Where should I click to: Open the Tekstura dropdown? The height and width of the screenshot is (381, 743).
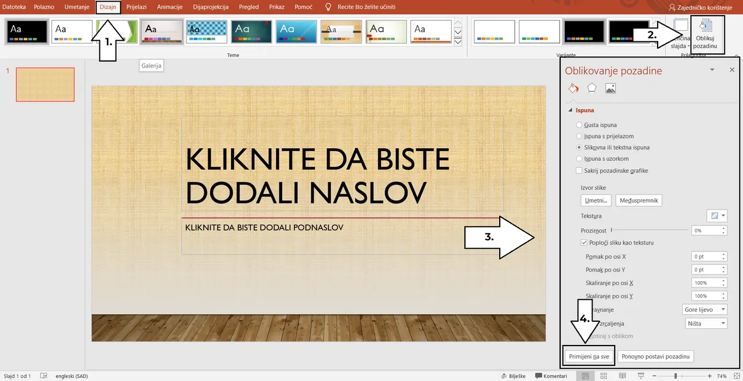click(717, 215)
